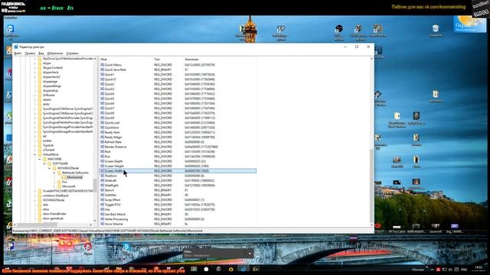
Task: Click the Quick Menu value icon
Action: coord(102,65)
